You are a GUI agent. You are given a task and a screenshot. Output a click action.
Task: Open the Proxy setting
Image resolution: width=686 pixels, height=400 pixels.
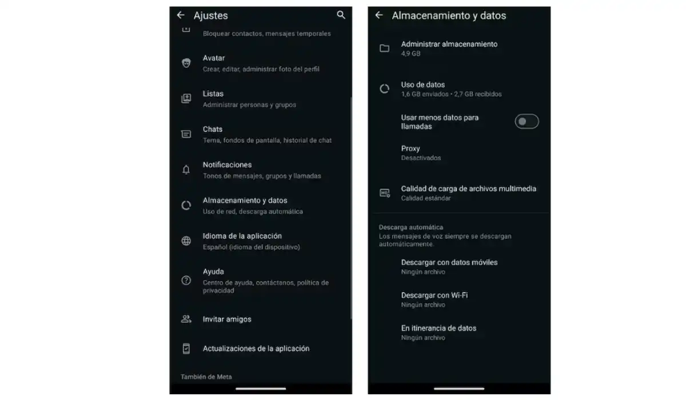tap(459, 153)
